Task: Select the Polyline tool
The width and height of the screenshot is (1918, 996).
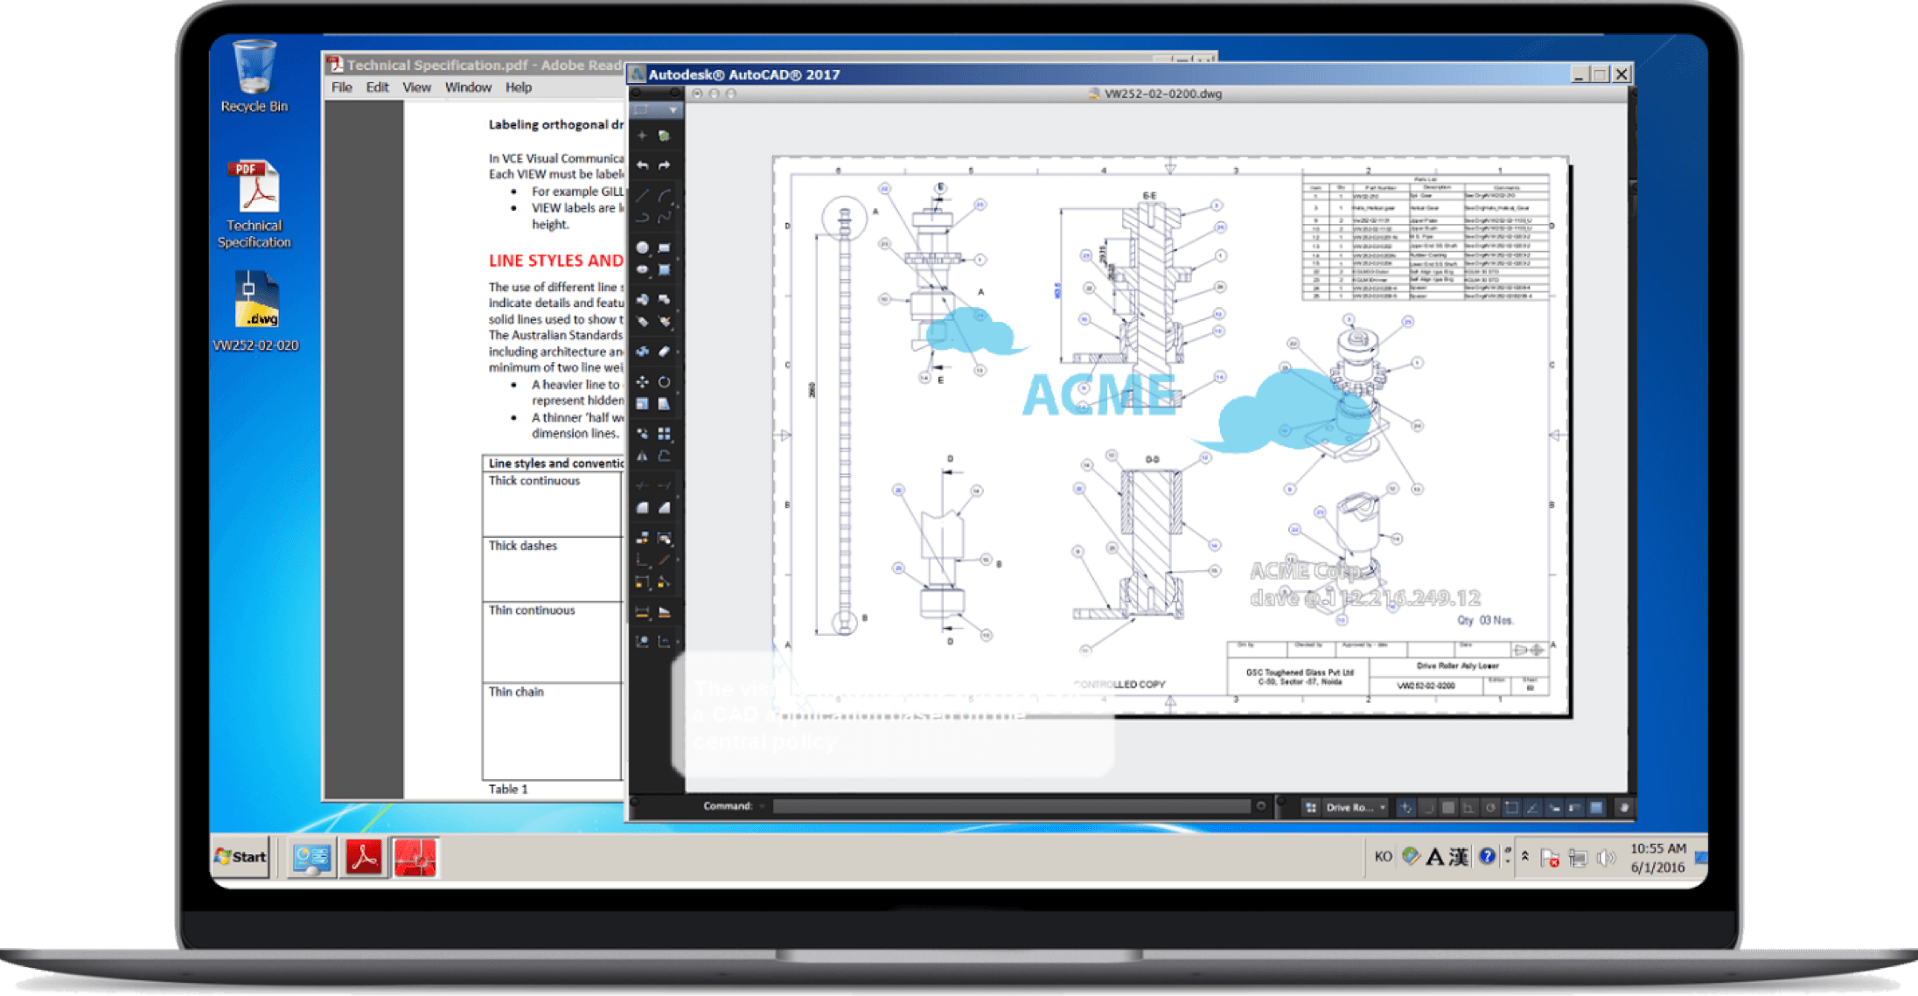Action: click(x=643, y=217)
